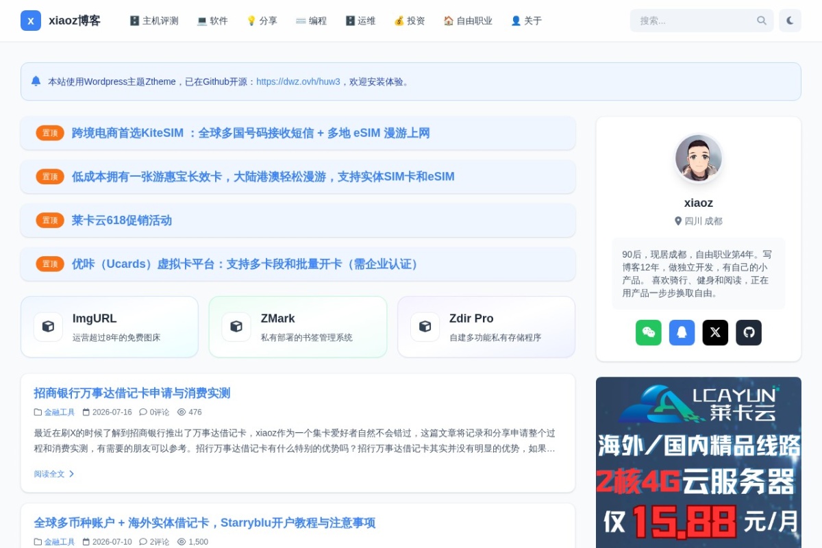The image size is (822, 548).
Task: Click the eye views icon beside 476
Action: click(182, 412)
